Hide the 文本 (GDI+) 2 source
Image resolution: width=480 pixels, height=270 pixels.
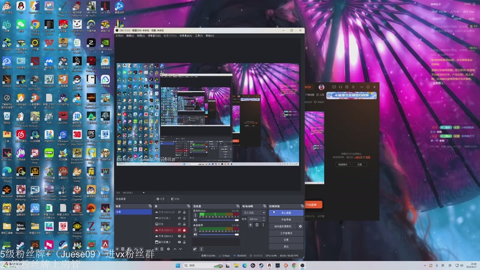click(x=179, y=236)
